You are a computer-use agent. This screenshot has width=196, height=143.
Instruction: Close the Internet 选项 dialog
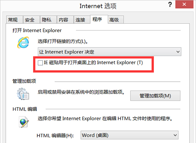184,4
